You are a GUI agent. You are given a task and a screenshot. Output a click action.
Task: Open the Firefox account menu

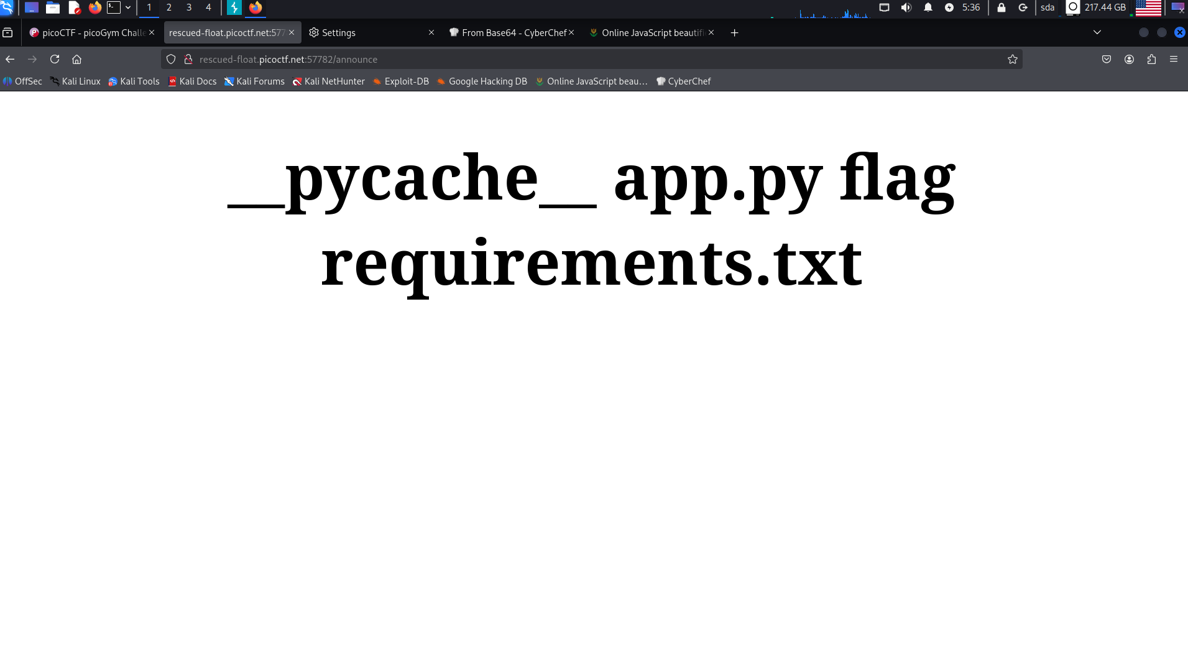1129,59
